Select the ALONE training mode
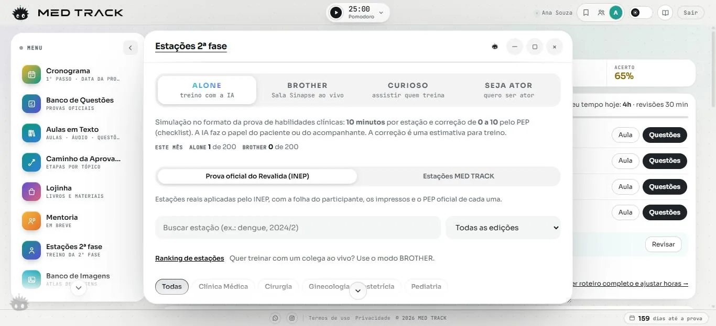The image size is (716, 326). point(207,90)
